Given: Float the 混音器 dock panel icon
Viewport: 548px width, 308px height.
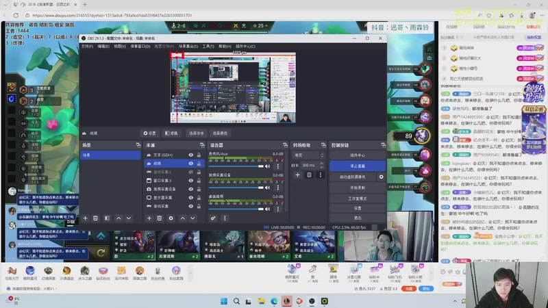Looking at the screenshot, I should click(285, 145).
